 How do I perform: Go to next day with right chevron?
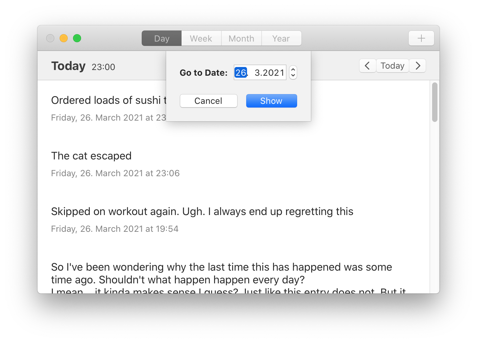[418, 66]
